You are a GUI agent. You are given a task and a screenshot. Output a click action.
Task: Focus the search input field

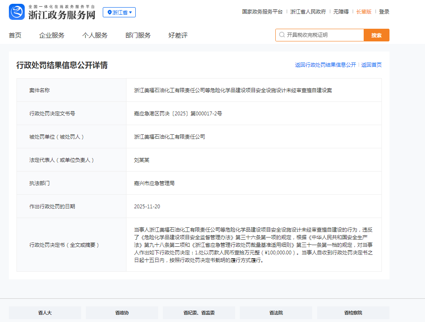(324, 35)
